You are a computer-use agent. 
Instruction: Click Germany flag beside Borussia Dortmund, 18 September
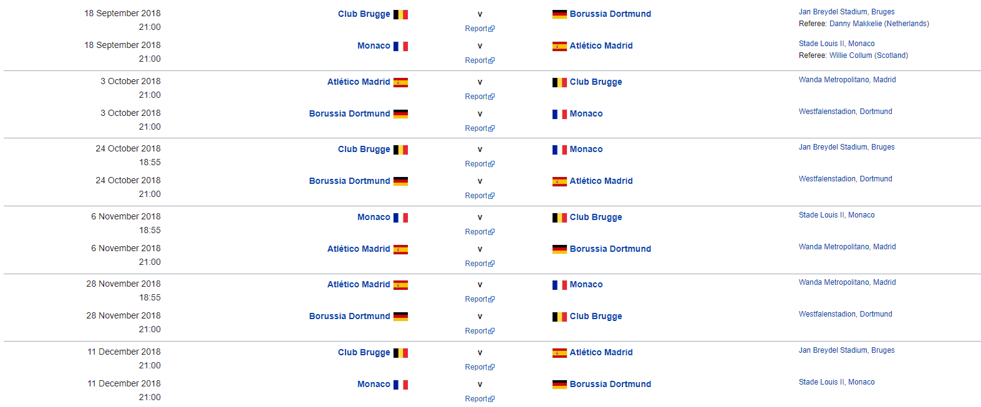coord(559,14)
